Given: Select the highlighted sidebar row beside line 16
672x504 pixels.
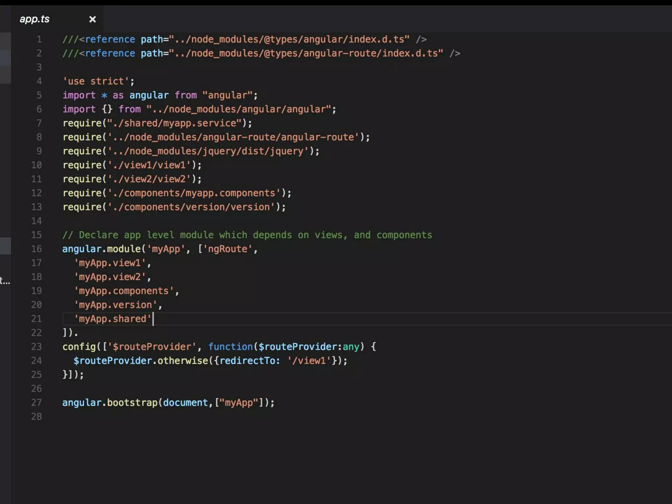Looking at the screenshot, I should coord(5,246).
